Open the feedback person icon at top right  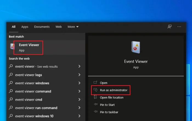click(170, 27)
